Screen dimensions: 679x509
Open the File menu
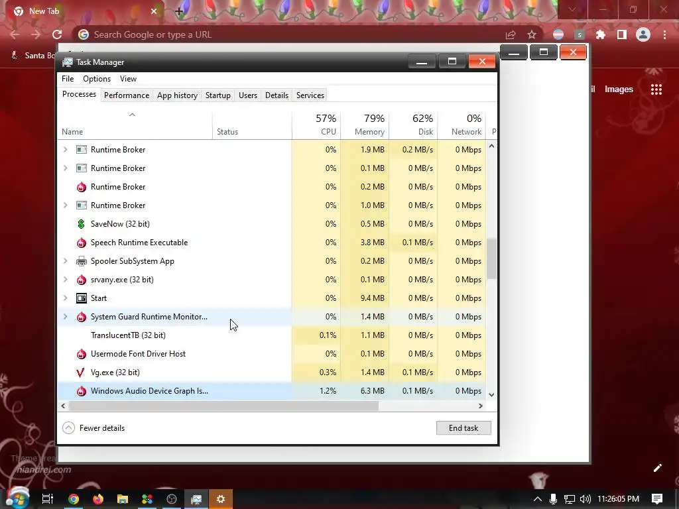point(68,79)
